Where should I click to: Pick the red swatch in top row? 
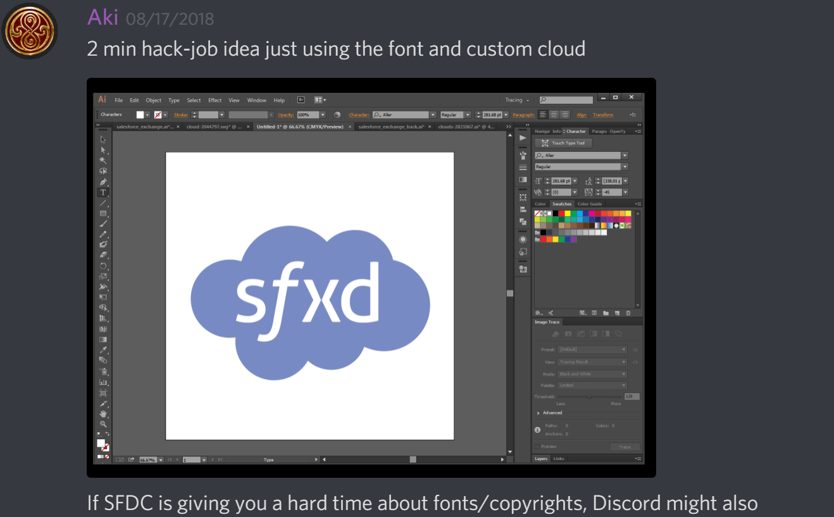click(x=561, y=214)
